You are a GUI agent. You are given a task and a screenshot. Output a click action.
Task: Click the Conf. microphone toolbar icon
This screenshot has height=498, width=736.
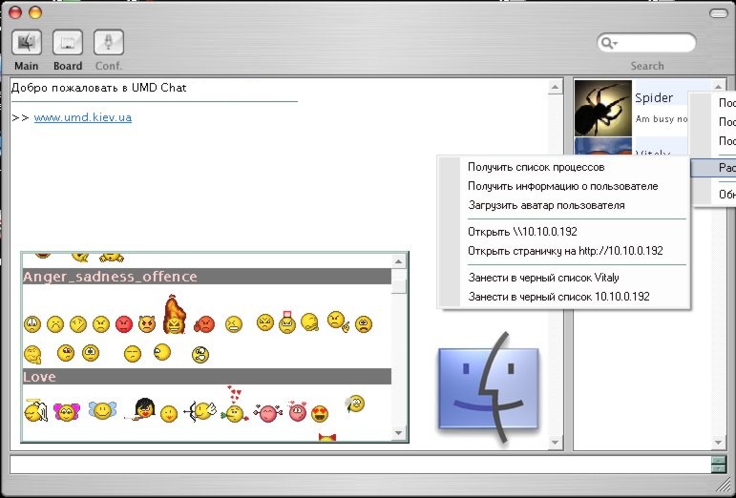tap(108, 43)
